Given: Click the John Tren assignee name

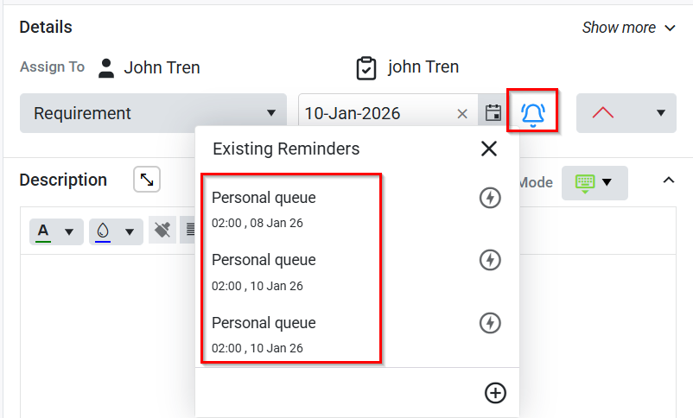Looking at the screenshot, I should (162, 67).
